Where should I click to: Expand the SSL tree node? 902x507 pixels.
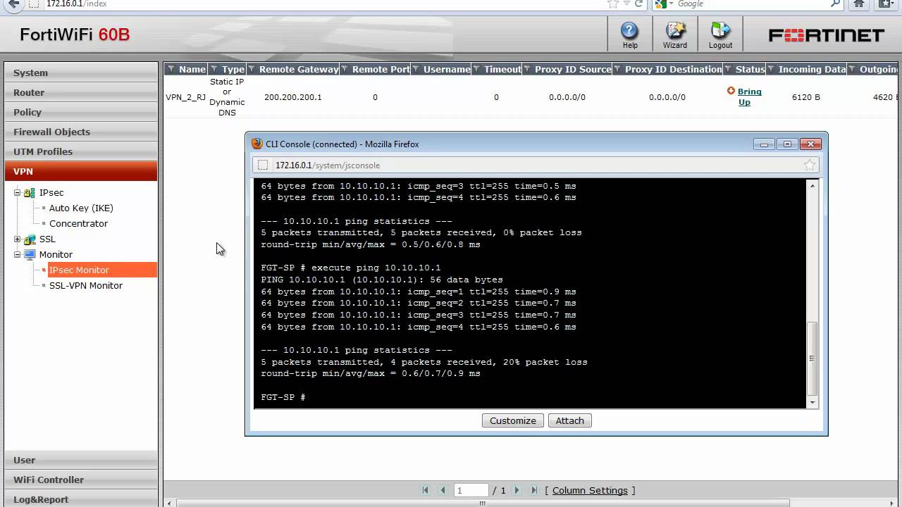pos(18,239)
